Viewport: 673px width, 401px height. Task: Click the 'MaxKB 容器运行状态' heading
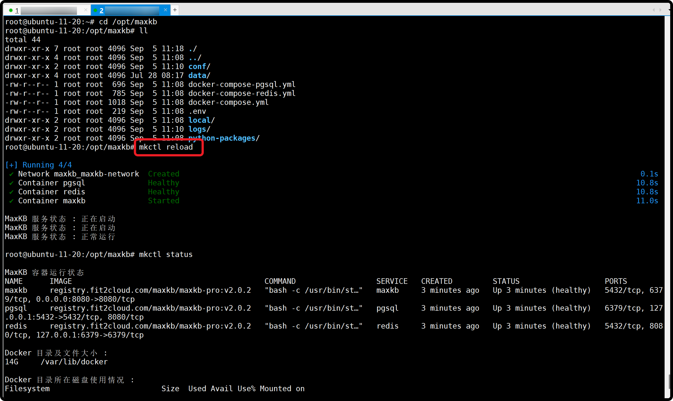[x=44, y=272]
